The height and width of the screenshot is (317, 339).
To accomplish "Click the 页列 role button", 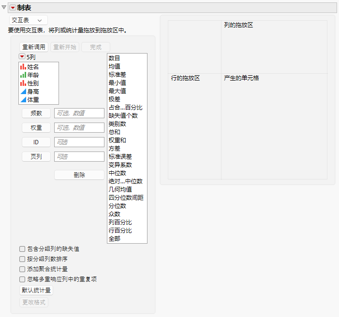I will coord(36,156).
